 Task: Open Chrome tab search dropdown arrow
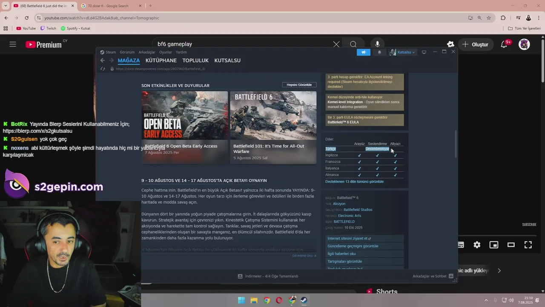(x=6, y=6)
